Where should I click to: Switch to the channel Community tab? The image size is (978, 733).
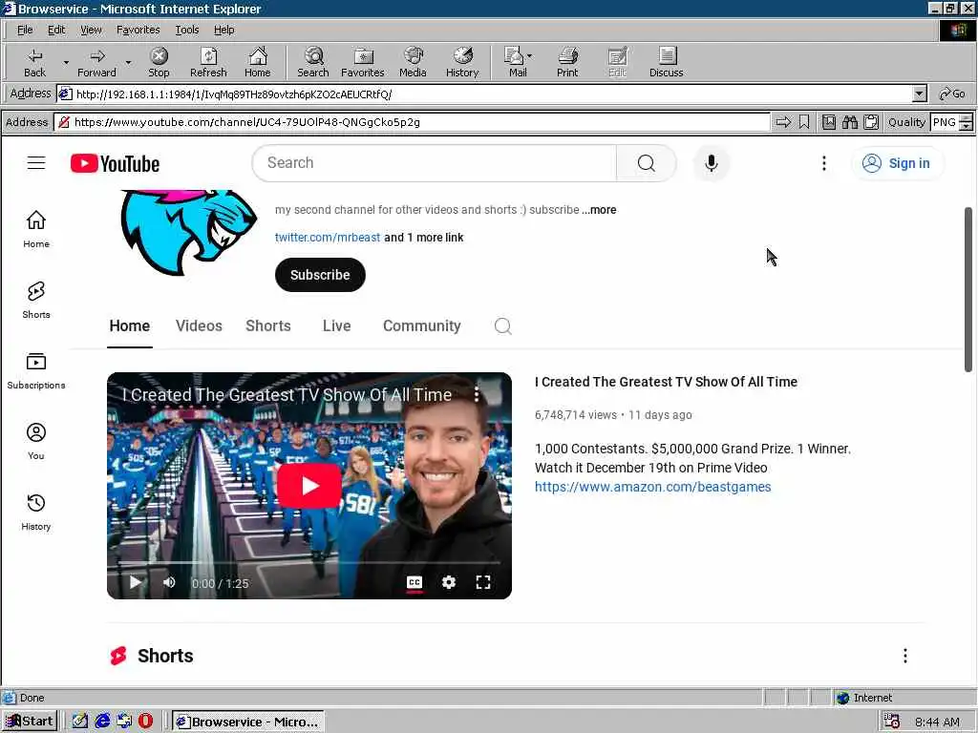pyautogui.click(x=421, y=326)
